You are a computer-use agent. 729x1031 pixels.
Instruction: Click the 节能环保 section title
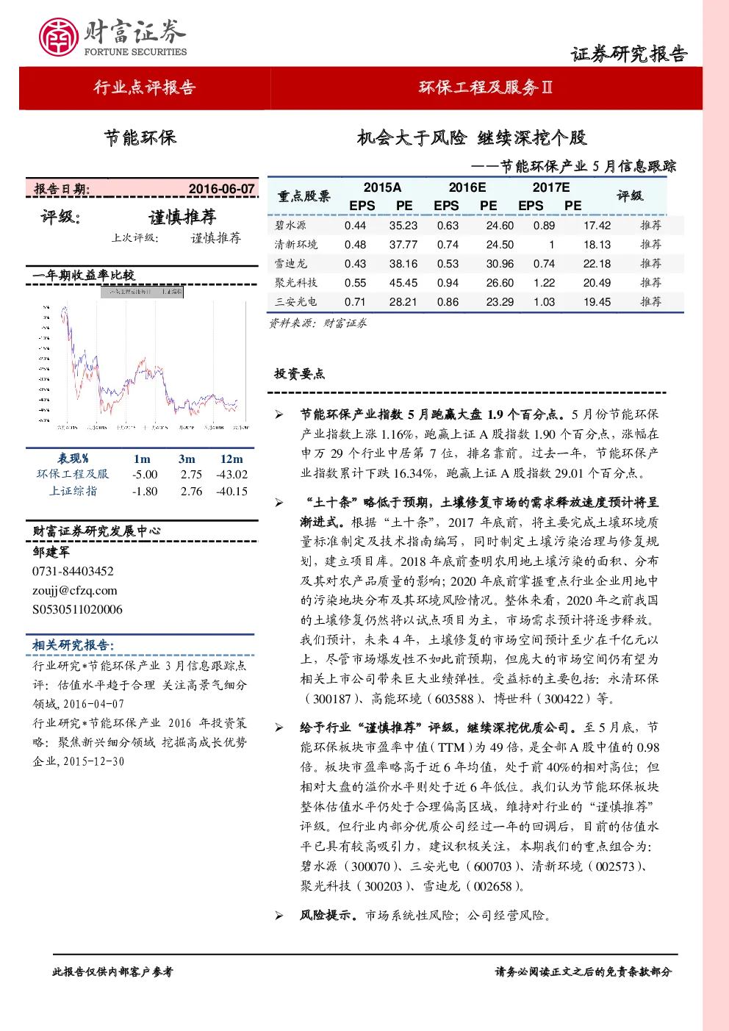coord(140,137)
